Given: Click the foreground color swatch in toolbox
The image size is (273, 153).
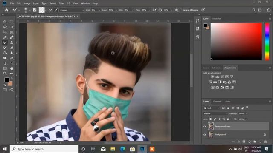Looking at the screenshot, I should click(7, 80).
